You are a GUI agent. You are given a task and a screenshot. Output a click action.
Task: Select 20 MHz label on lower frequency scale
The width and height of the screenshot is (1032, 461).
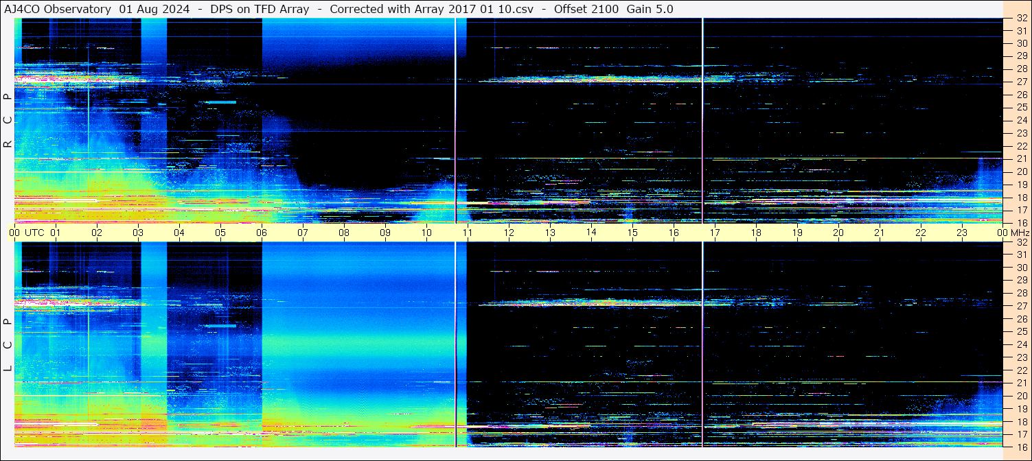(1021, 396)
